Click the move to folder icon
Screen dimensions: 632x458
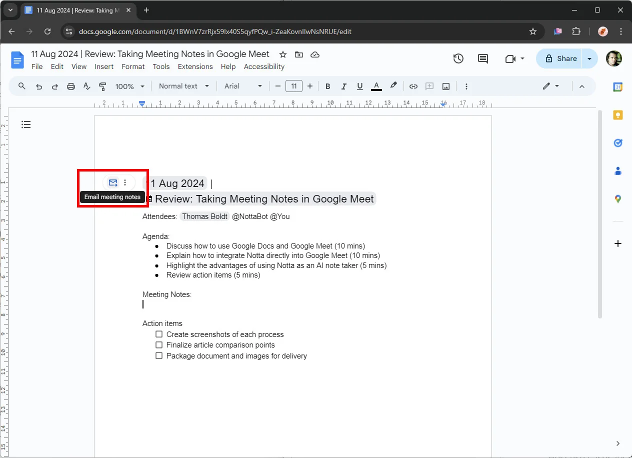299,54
